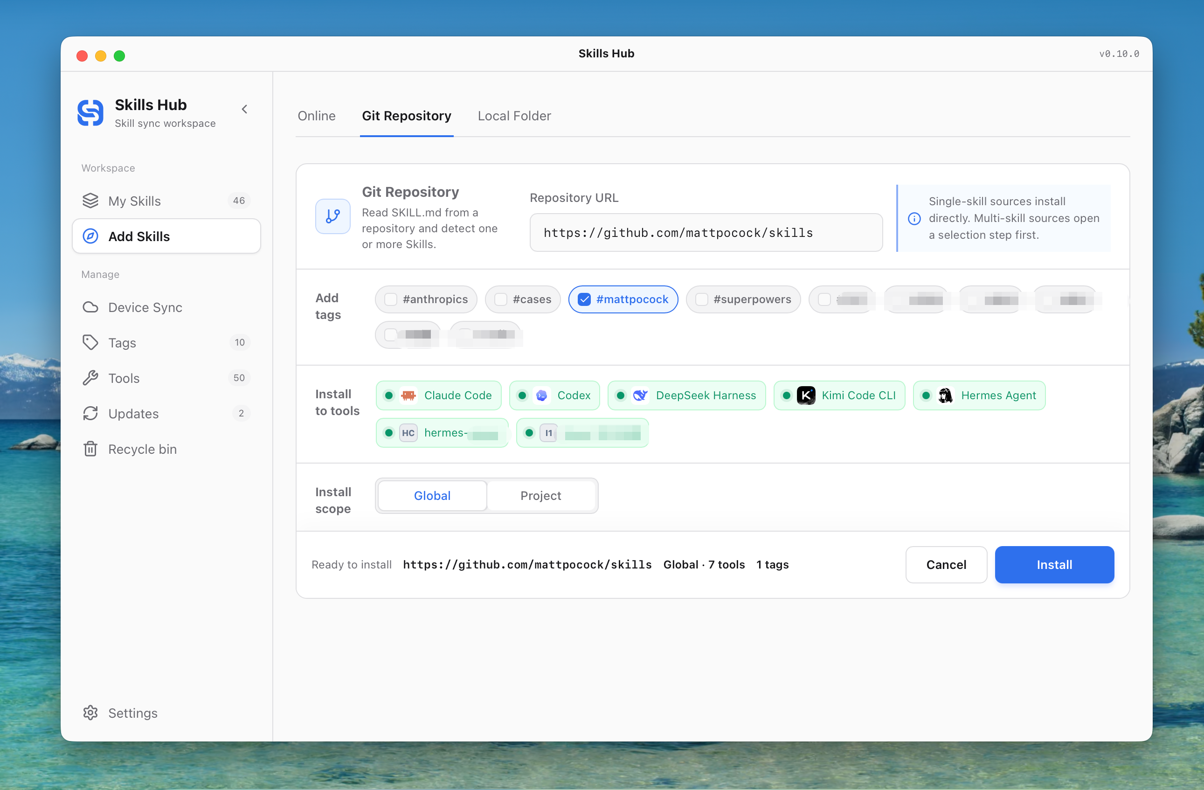1204x790 pixels.
Task: Click the '1 tags' summary text
Action: point(773,564)
